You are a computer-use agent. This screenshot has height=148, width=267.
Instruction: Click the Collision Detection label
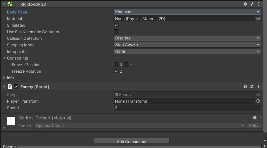point(24,38)
